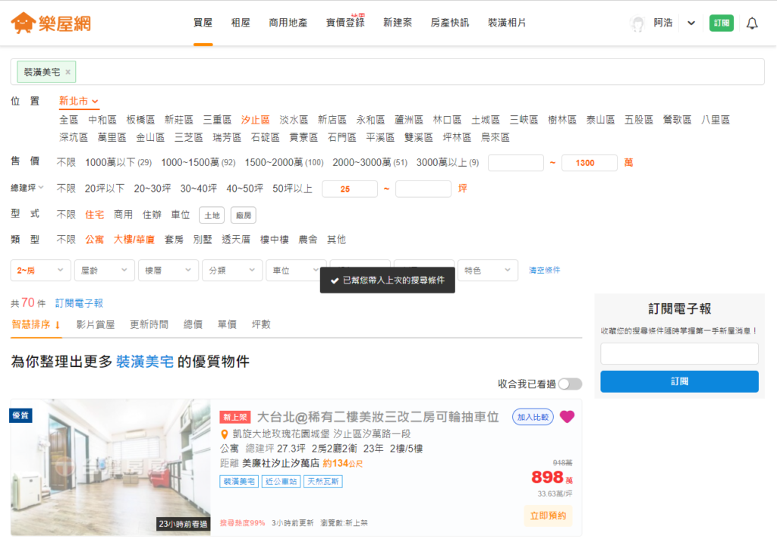The height and width of the screenshot is (545, 777).
Task: Sort by 智慧排序
Action: [x=36, y=324]
